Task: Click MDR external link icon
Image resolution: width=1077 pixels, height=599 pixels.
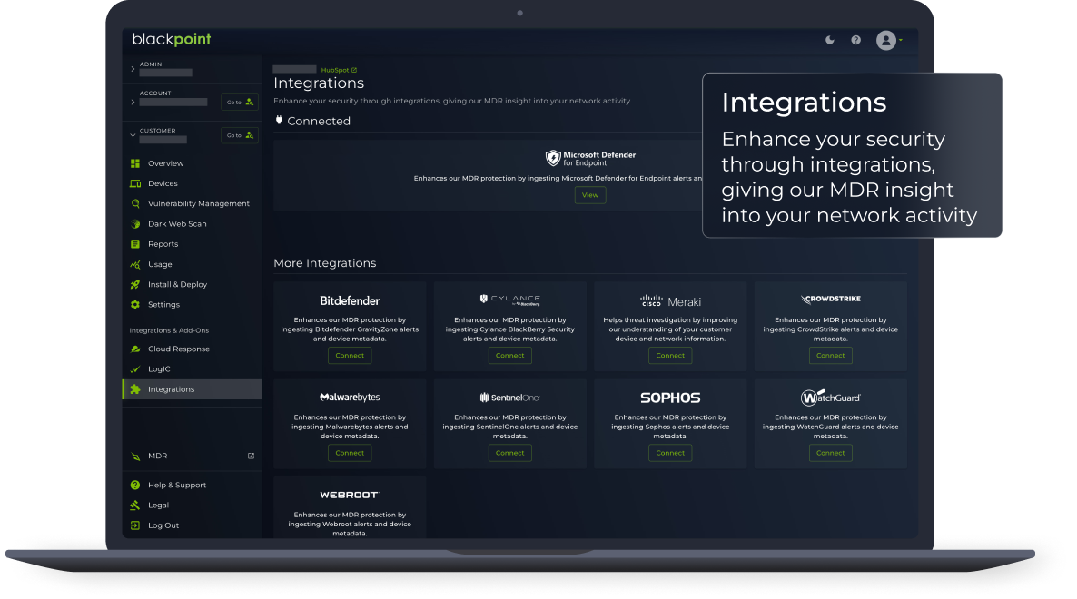Action: coord(251,456)
